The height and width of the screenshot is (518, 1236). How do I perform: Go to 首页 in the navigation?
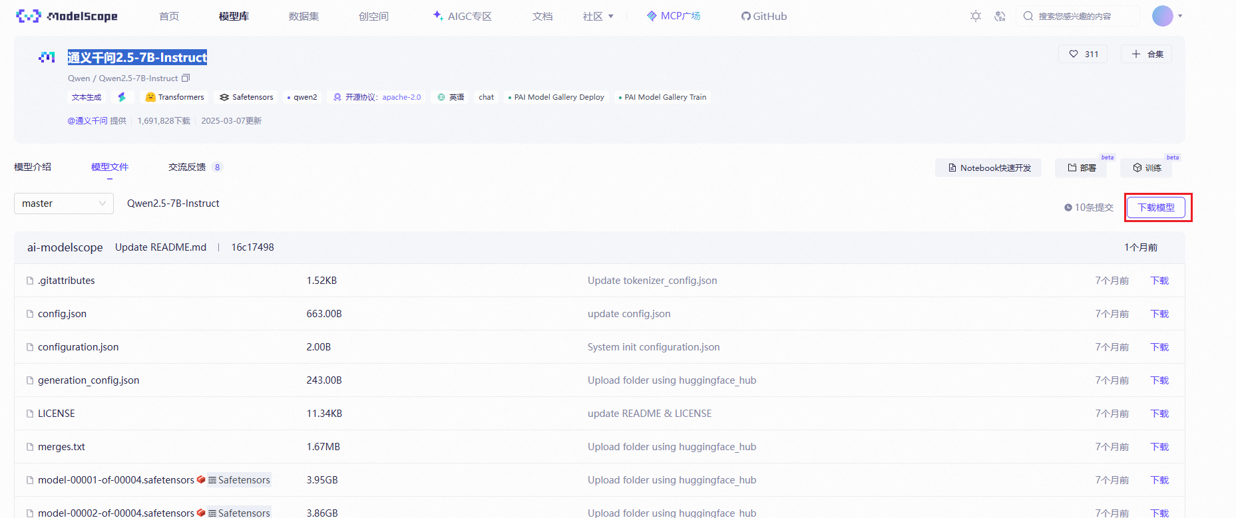click(x=169, y=16)
